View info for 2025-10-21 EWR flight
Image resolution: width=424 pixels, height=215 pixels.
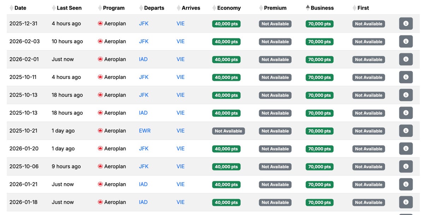pos(406,131)
